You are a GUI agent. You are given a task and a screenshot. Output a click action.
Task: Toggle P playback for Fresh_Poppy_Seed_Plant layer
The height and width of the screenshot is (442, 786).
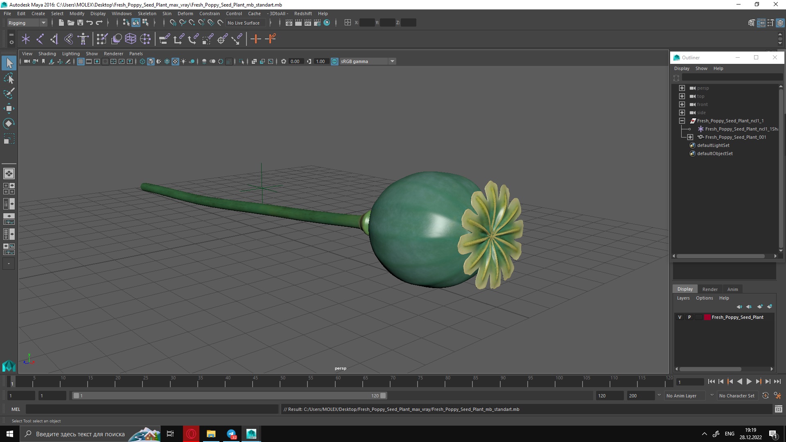pyautogui.click(x=689, y=318)
